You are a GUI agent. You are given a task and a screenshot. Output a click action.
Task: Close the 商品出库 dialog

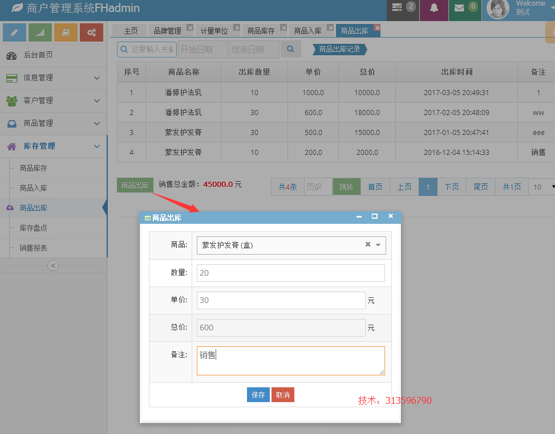pos(390,216)
